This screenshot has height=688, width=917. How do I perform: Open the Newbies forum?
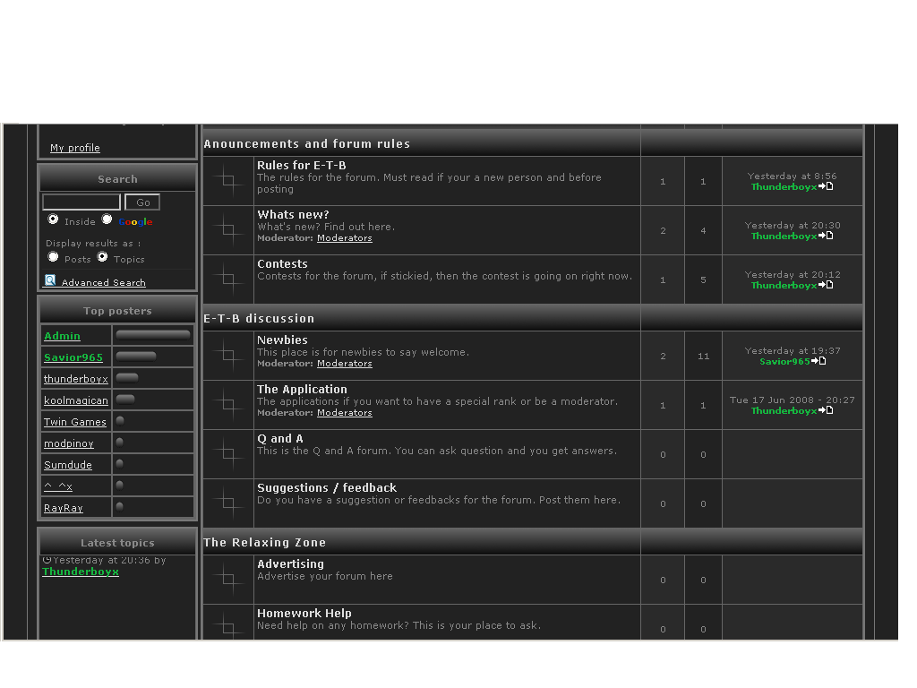click(282, 340)
